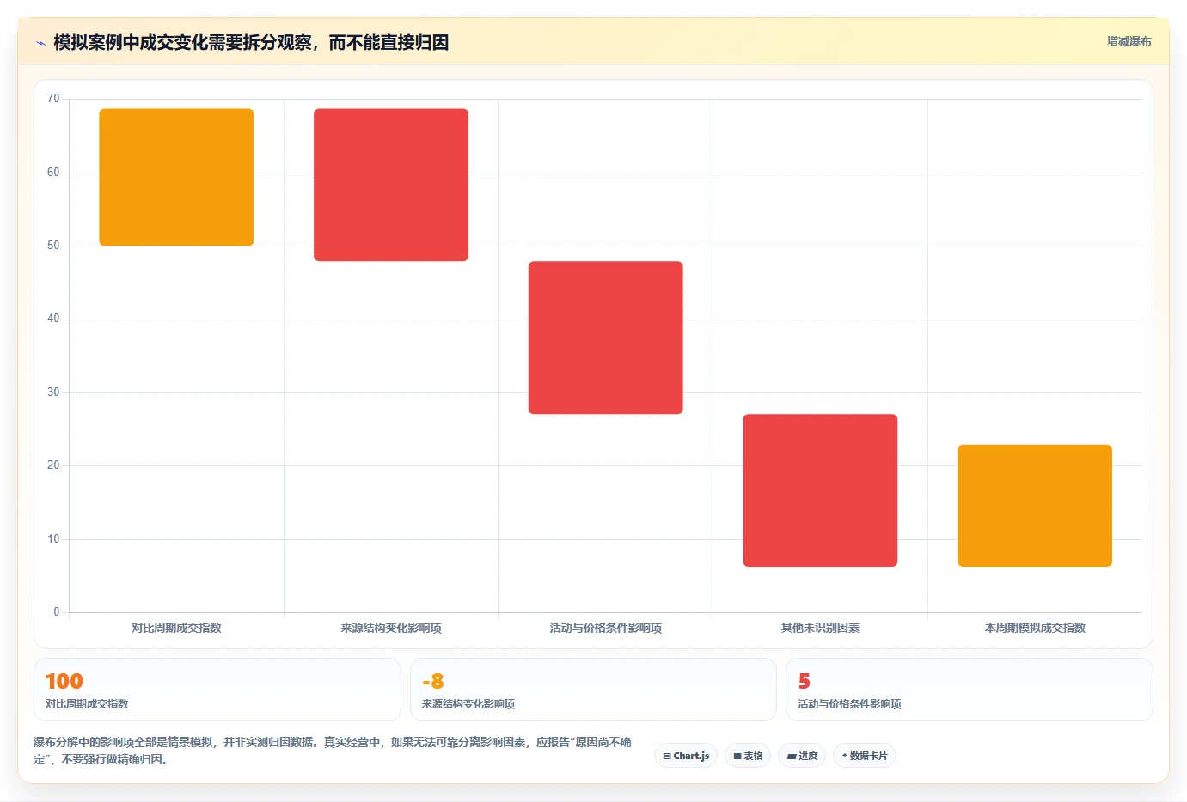Click the red 其他未识别因素 bar

tap(820, 490)
